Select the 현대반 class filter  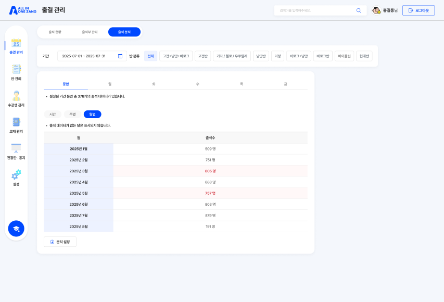pos(364,56)
